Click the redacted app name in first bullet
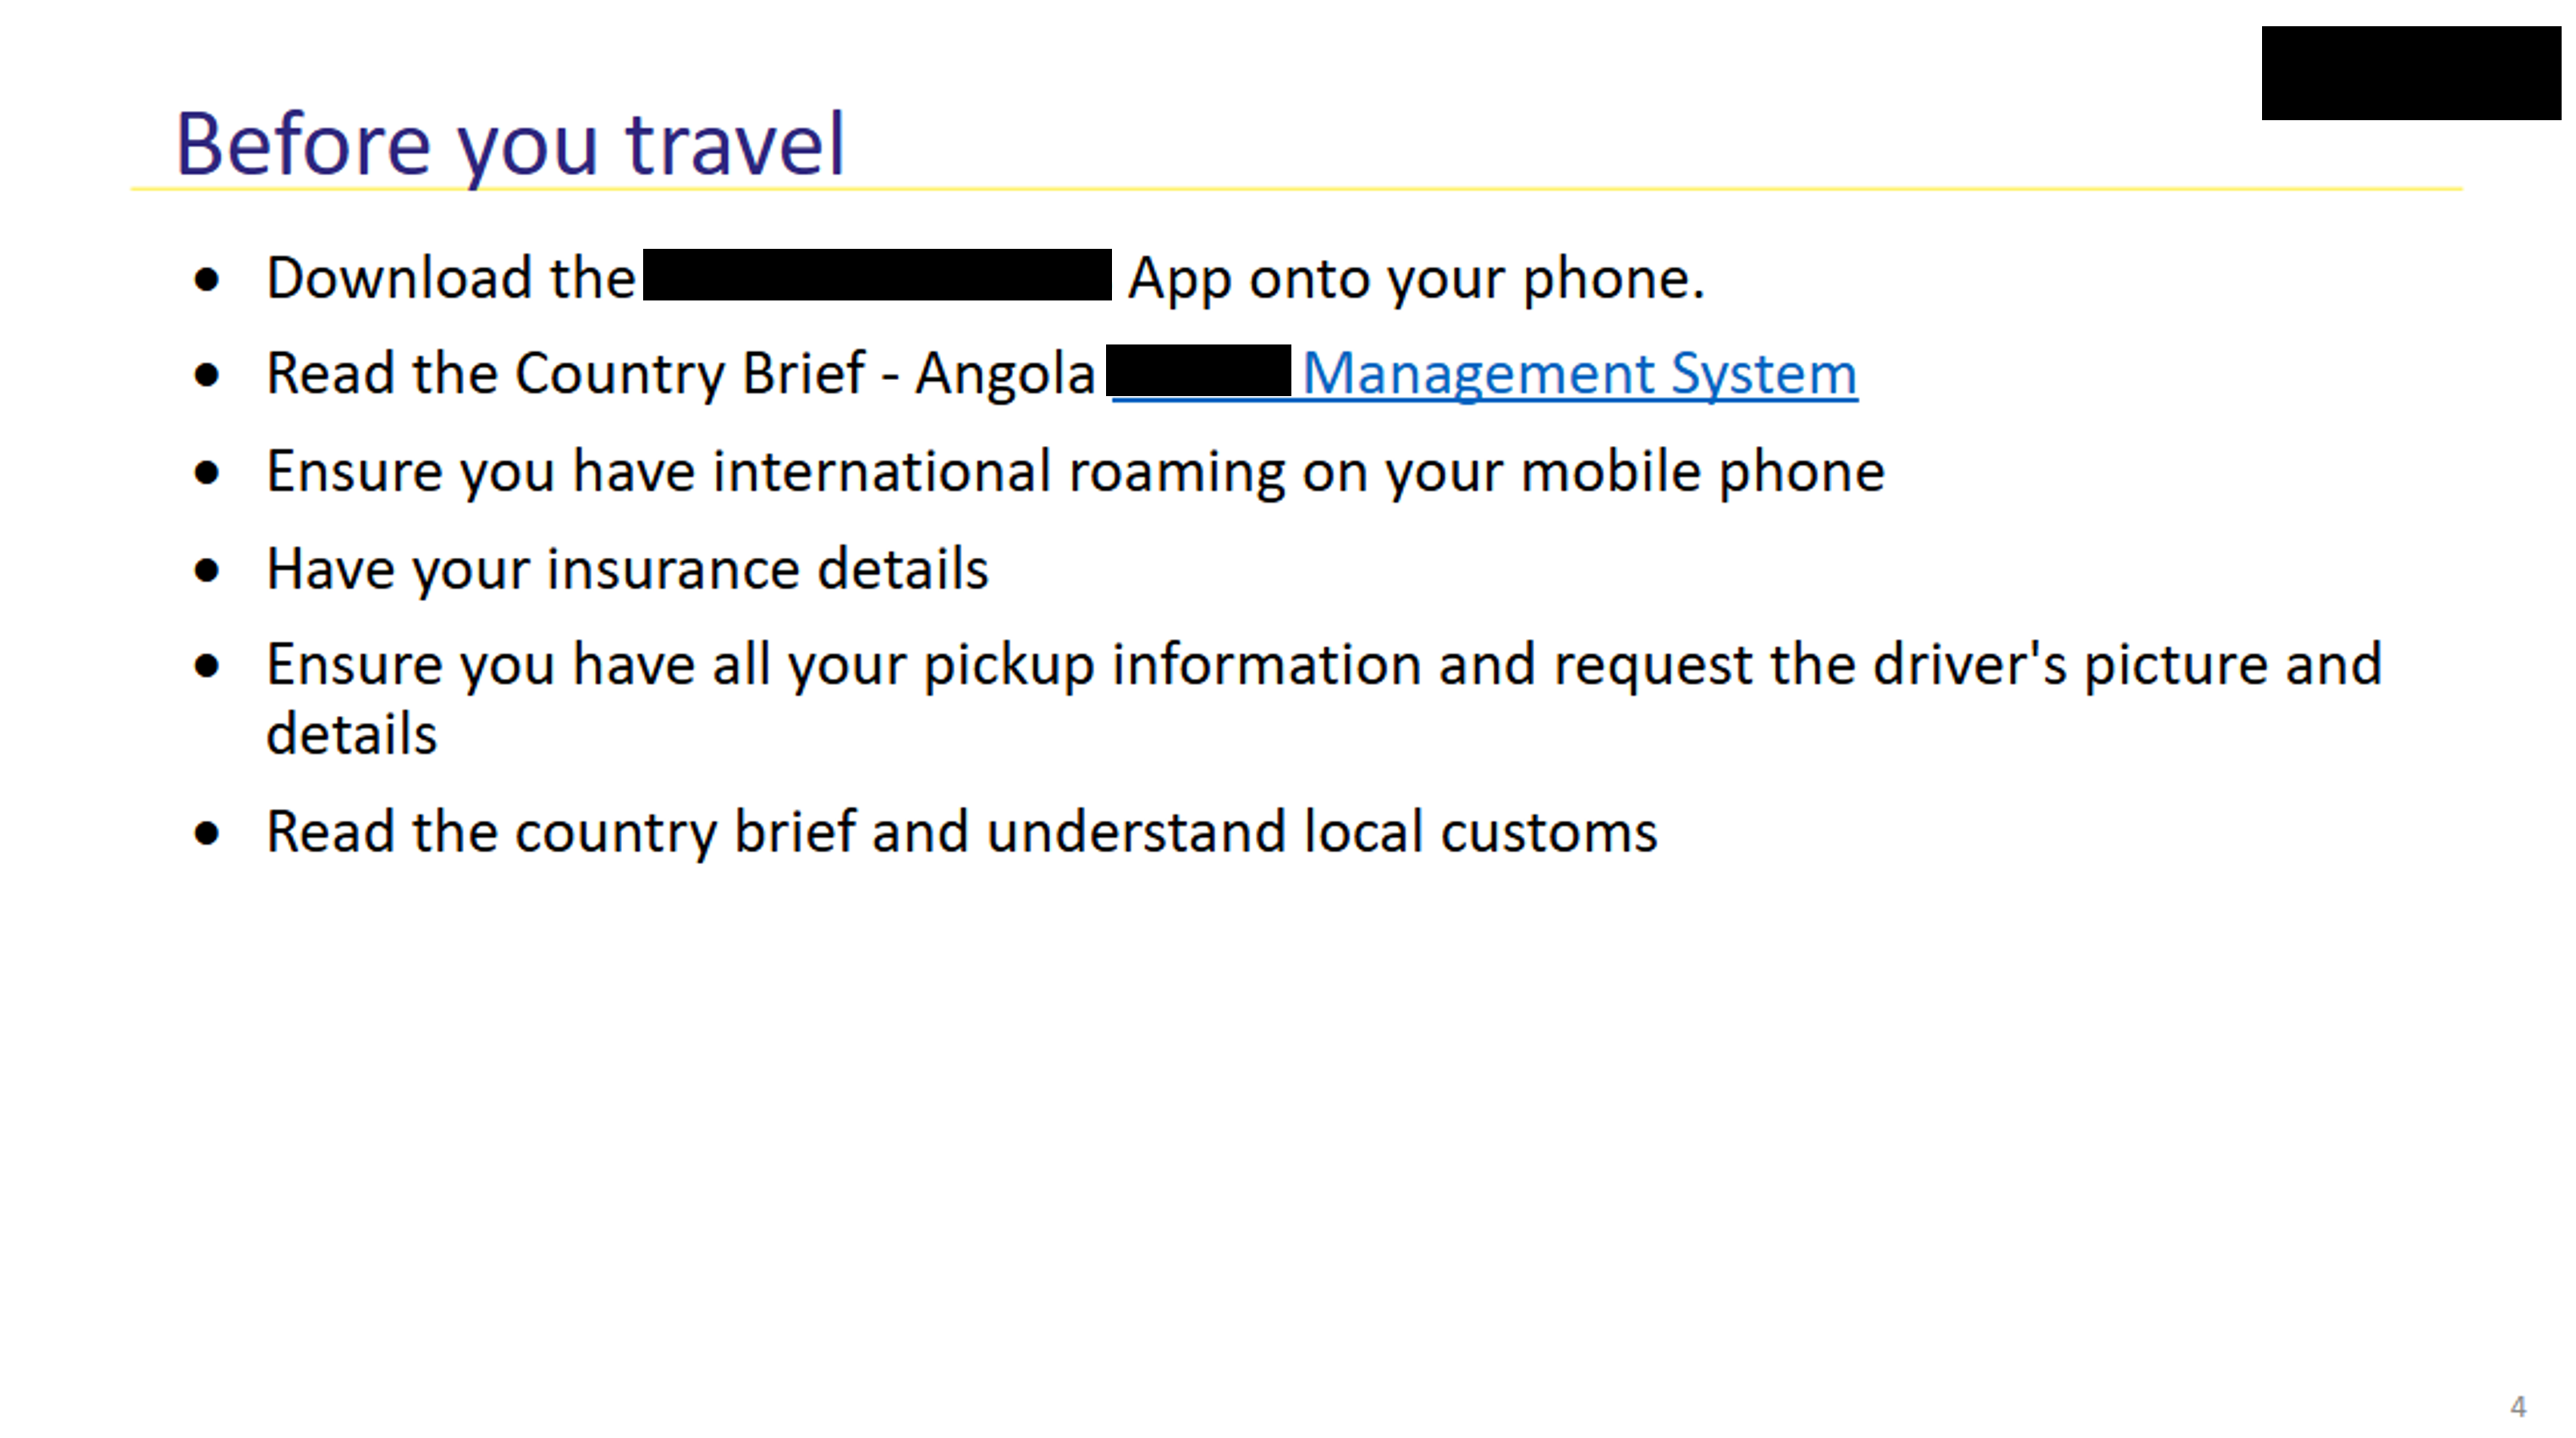 [877, 275]
